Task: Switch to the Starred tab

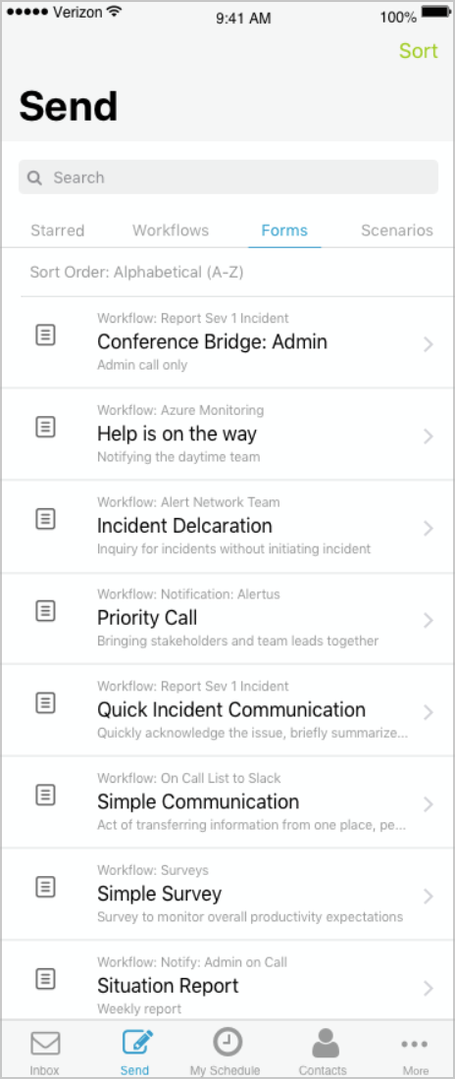Action: pyautogui.click(x=58, y=231)
